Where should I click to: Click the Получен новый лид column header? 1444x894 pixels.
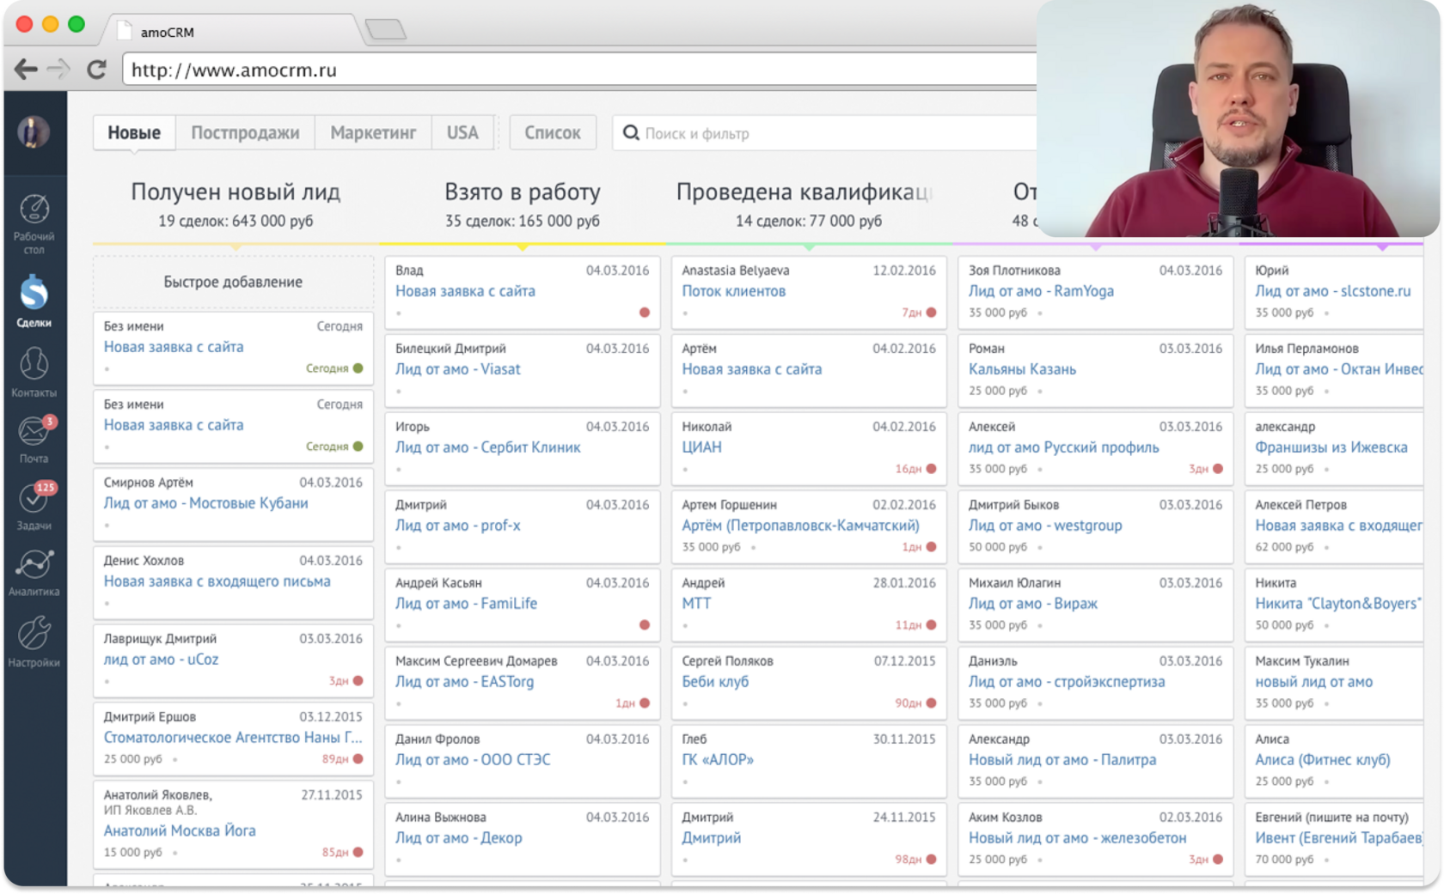236,192
